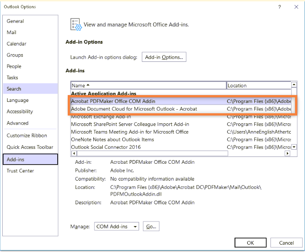Screen dimensions: 305x252
Task: Open the Search options category
Action: coord(30,89)
